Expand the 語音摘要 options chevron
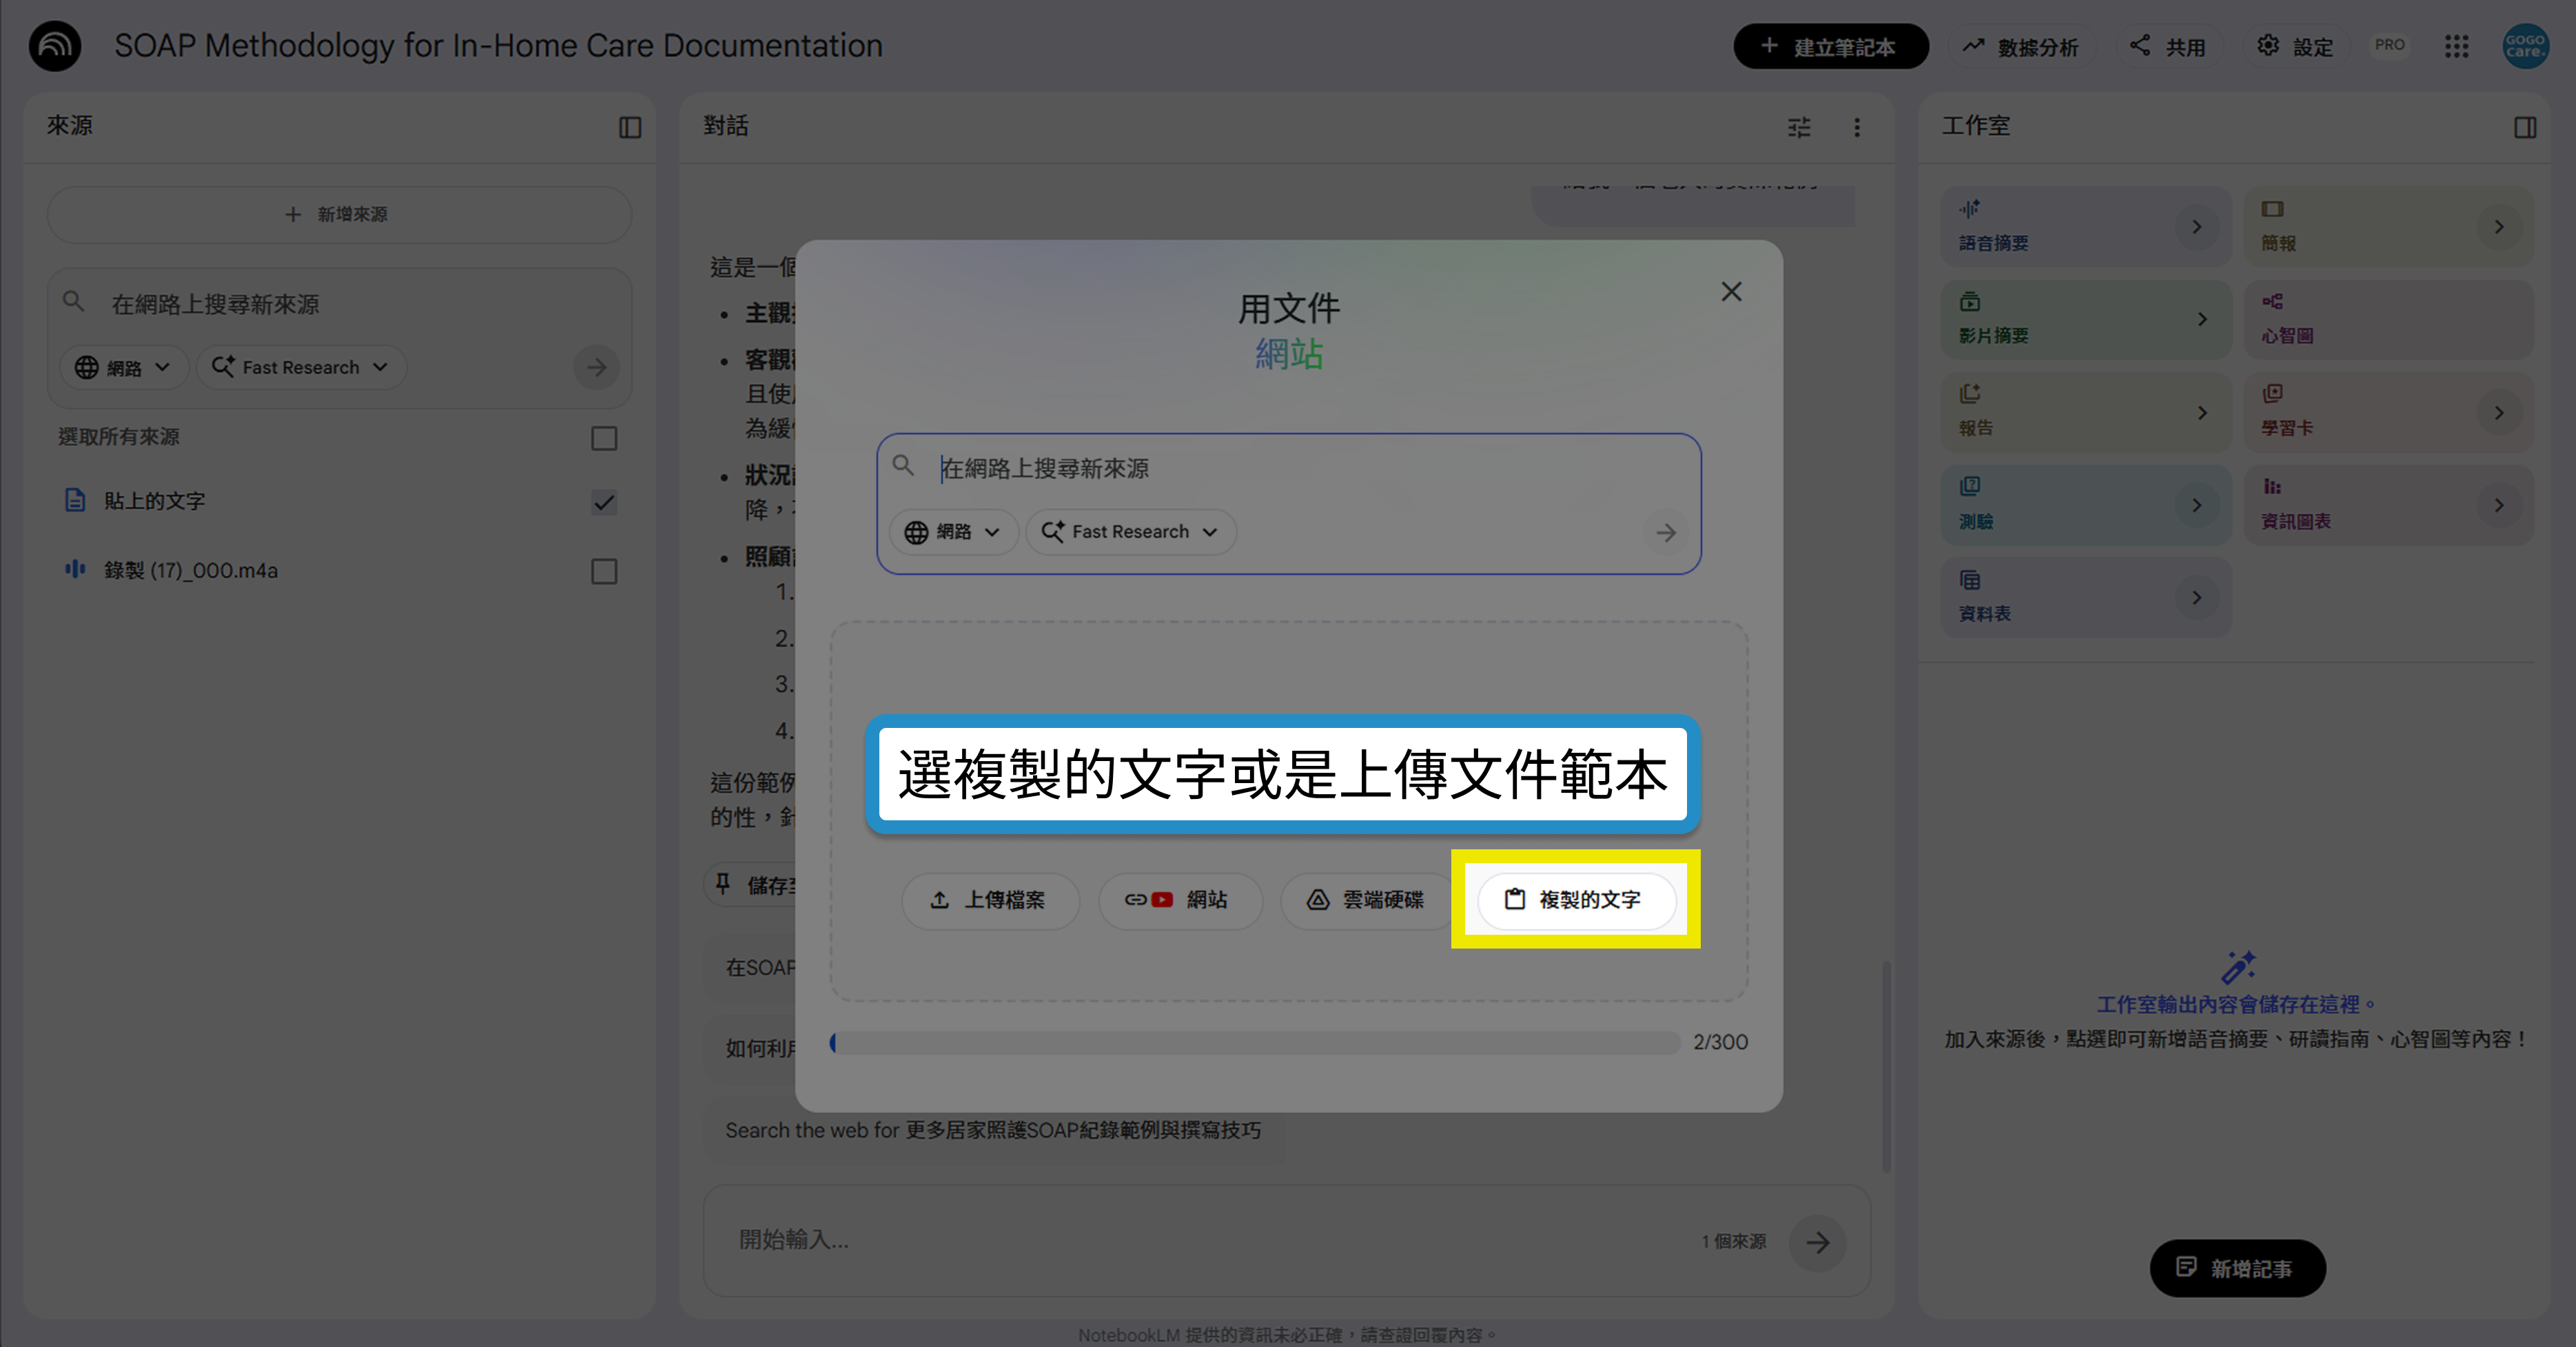 pyautogui.click(x=2196, y=227)
